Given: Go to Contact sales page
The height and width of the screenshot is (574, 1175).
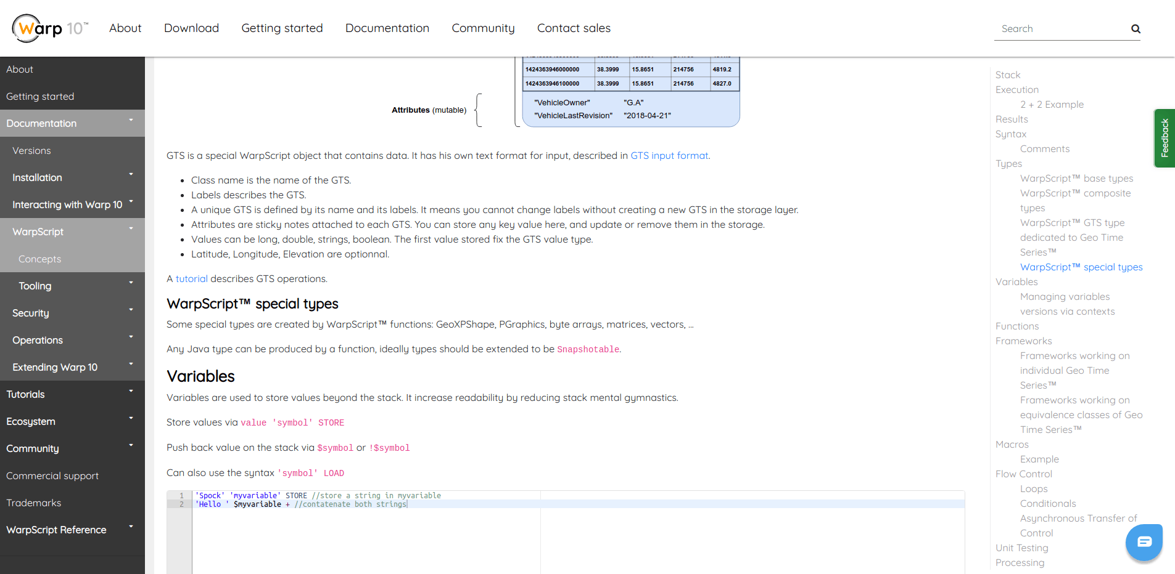Looking at the screenshot, I should click(574, 28).
